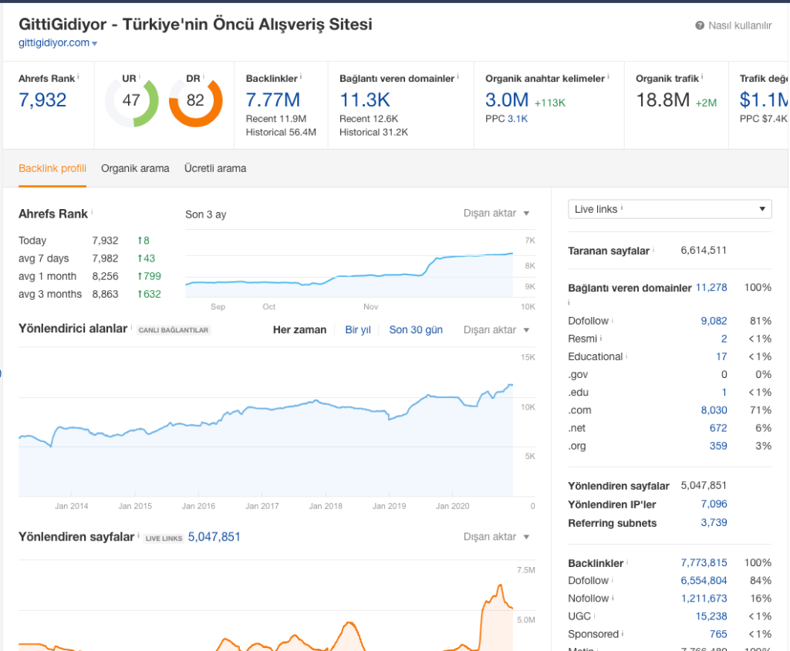Click the UR 47 gauge
This screenshot has height=651, width=790.
[131, 100]
